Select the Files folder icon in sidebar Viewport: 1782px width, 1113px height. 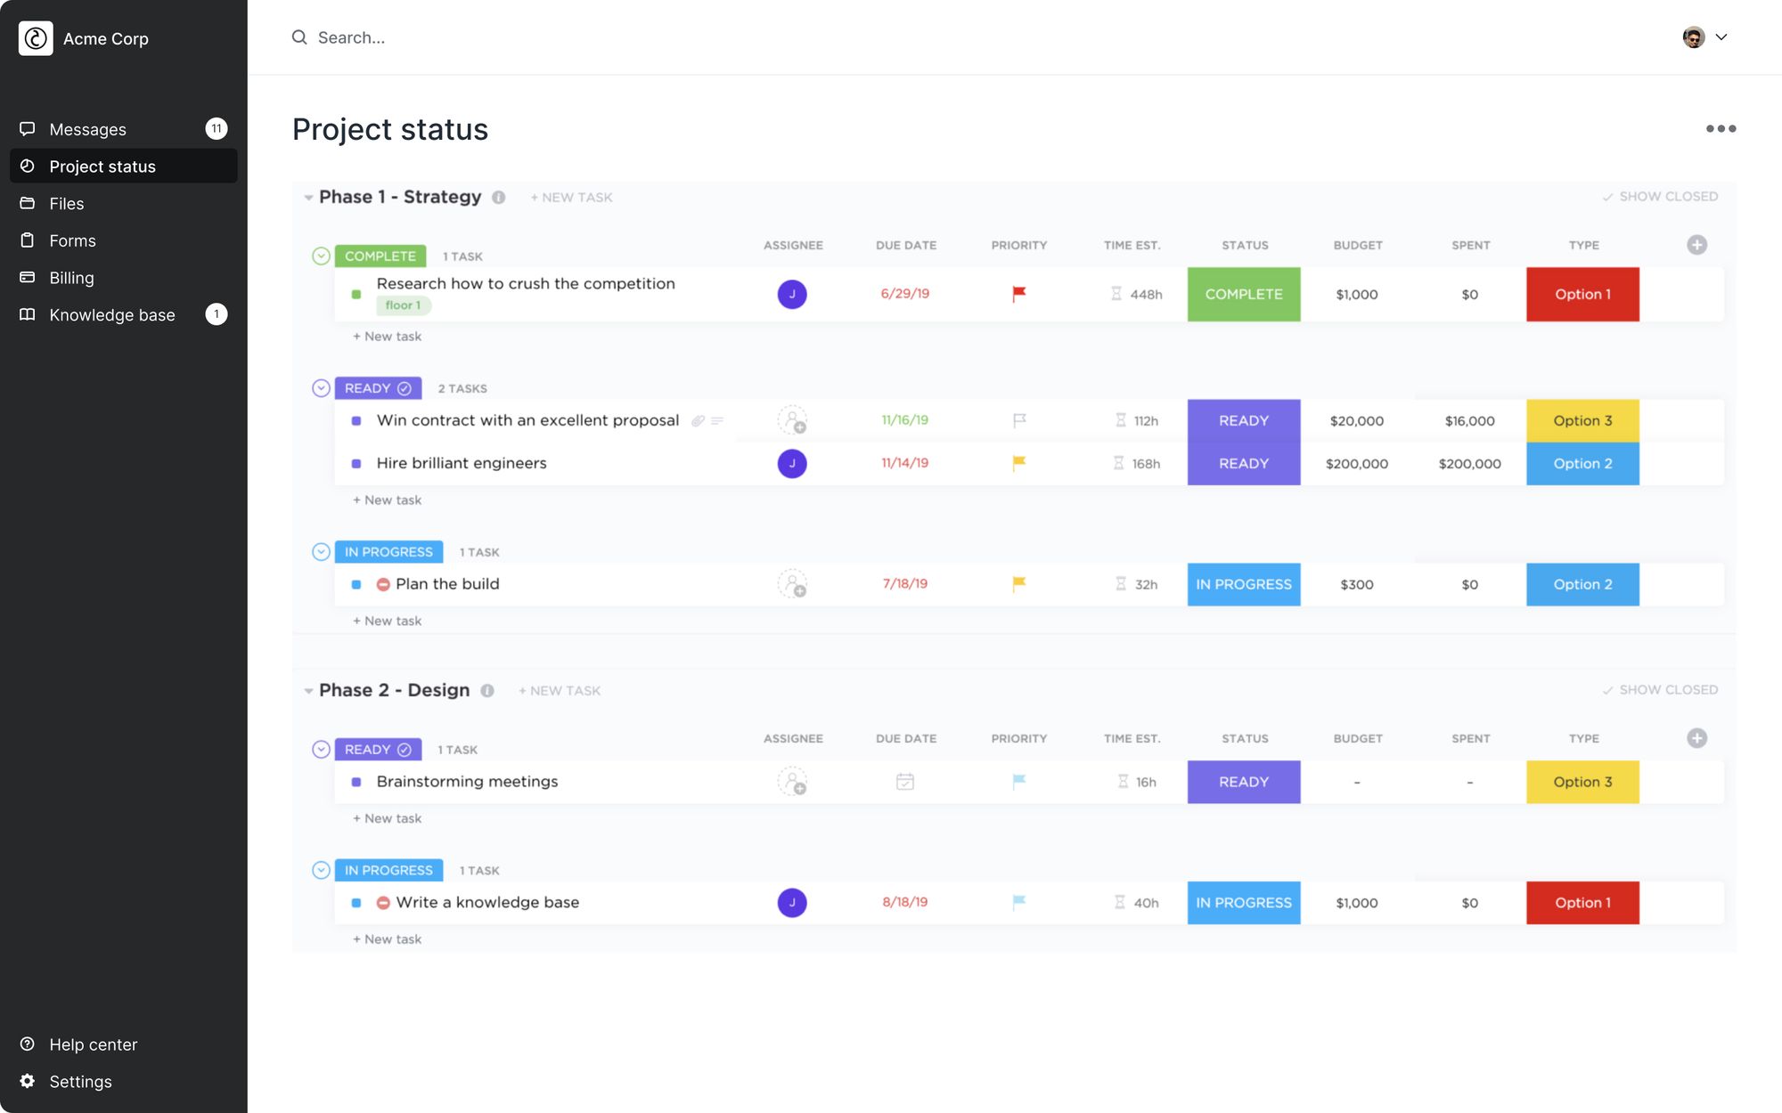(x=27, y=203)
